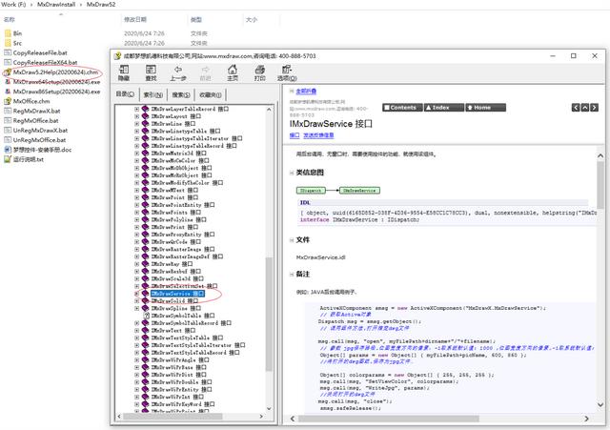The width and height of the screenshot is (610, 430).
Task: Expand the IMxDrawPolyline tree node
Action: tap(136, 220)
